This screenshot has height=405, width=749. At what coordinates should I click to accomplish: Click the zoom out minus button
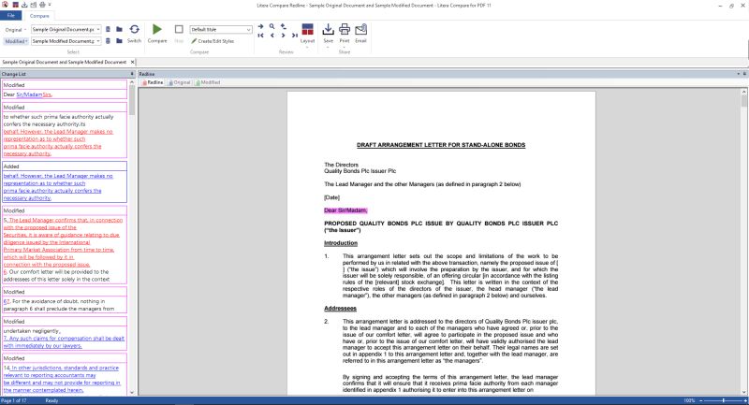[700, 400]
